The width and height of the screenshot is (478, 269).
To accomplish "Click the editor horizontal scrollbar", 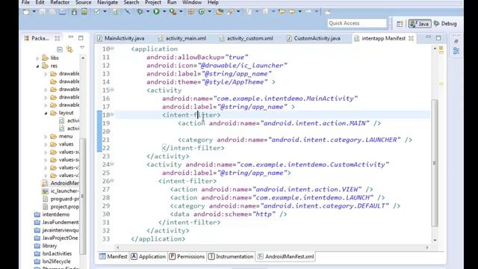I will tap(272, 247).
